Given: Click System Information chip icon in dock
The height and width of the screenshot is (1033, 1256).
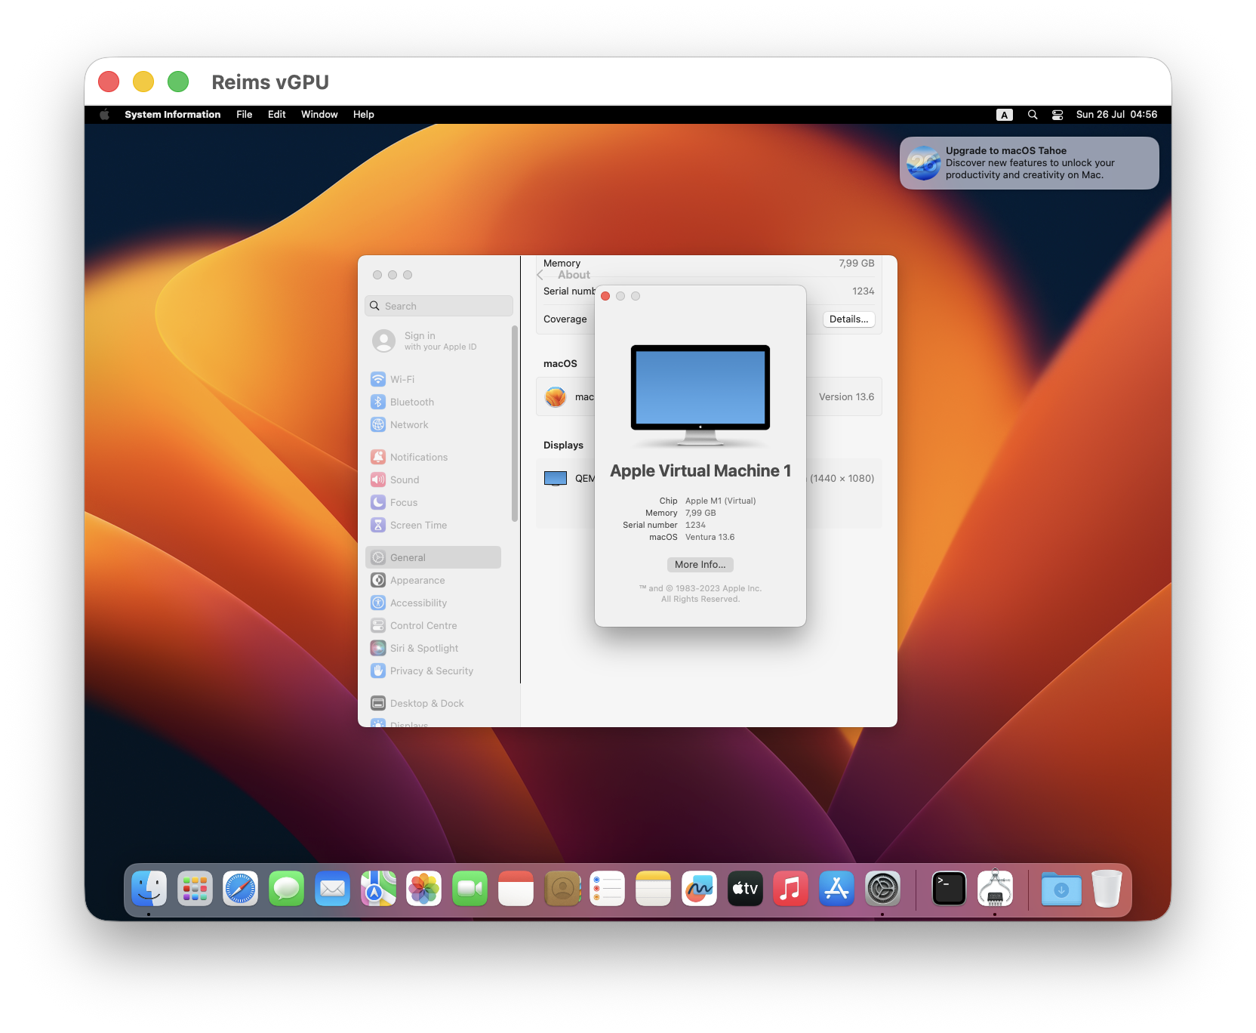Looking at the screenshot, I should 995,889.
